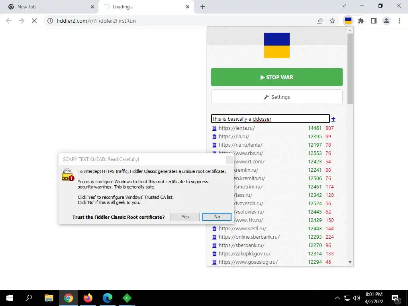
Task: Open the Chrome Extensions puzzle icon
Action: pyautogui.click(x=361, y=21)
